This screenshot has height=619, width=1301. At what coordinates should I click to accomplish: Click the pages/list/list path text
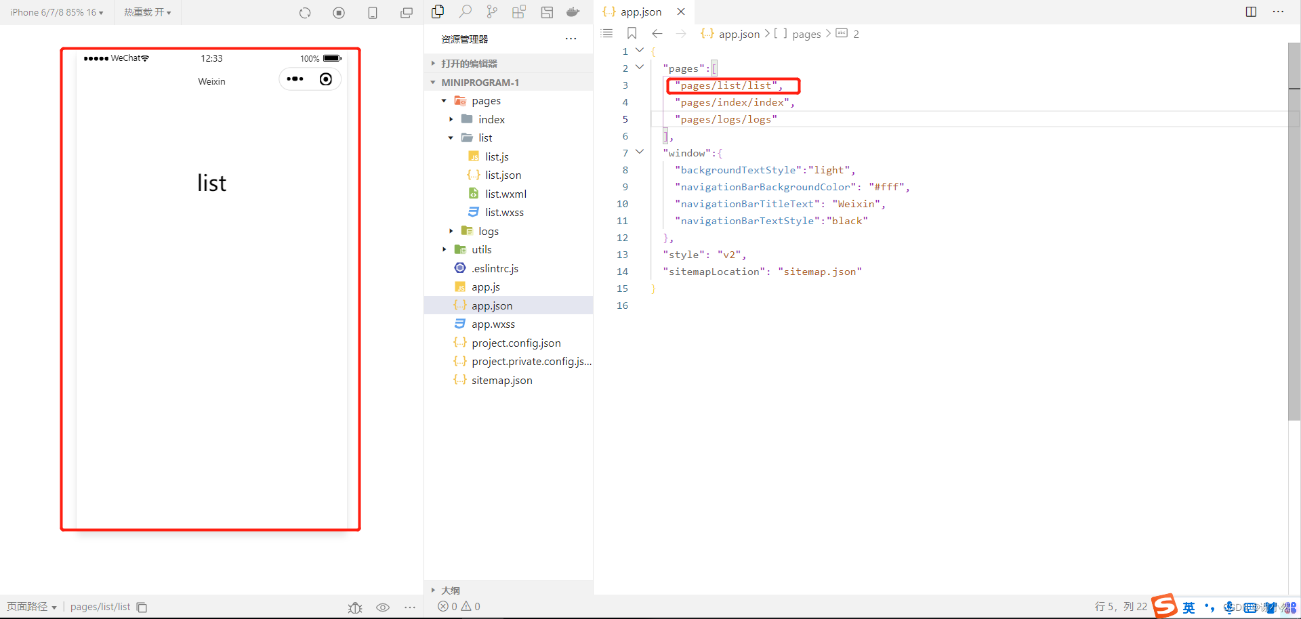100,607
